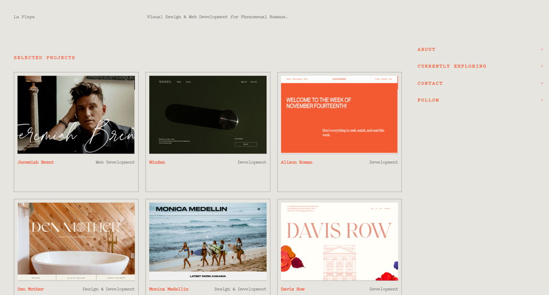Select Design & Development beside Monica Medellin

[240, 289]
